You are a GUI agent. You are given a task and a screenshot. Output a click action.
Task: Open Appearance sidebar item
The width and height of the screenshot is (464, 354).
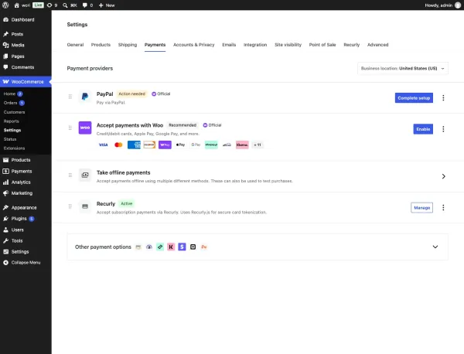(24, 208)
